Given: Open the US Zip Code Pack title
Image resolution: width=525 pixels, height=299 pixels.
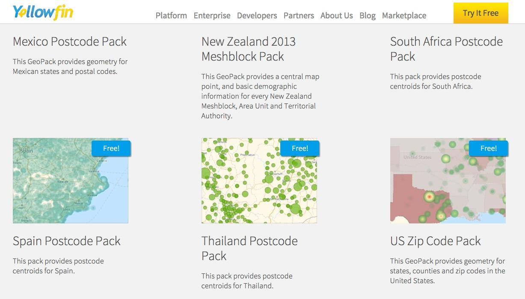Looking at the screenshot, I should [x=436, y=241].
